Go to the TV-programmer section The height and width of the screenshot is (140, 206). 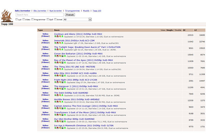coord(72,11)
